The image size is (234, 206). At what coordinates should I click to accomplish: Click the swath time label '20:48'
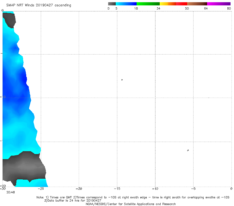(x=10, y=192)
